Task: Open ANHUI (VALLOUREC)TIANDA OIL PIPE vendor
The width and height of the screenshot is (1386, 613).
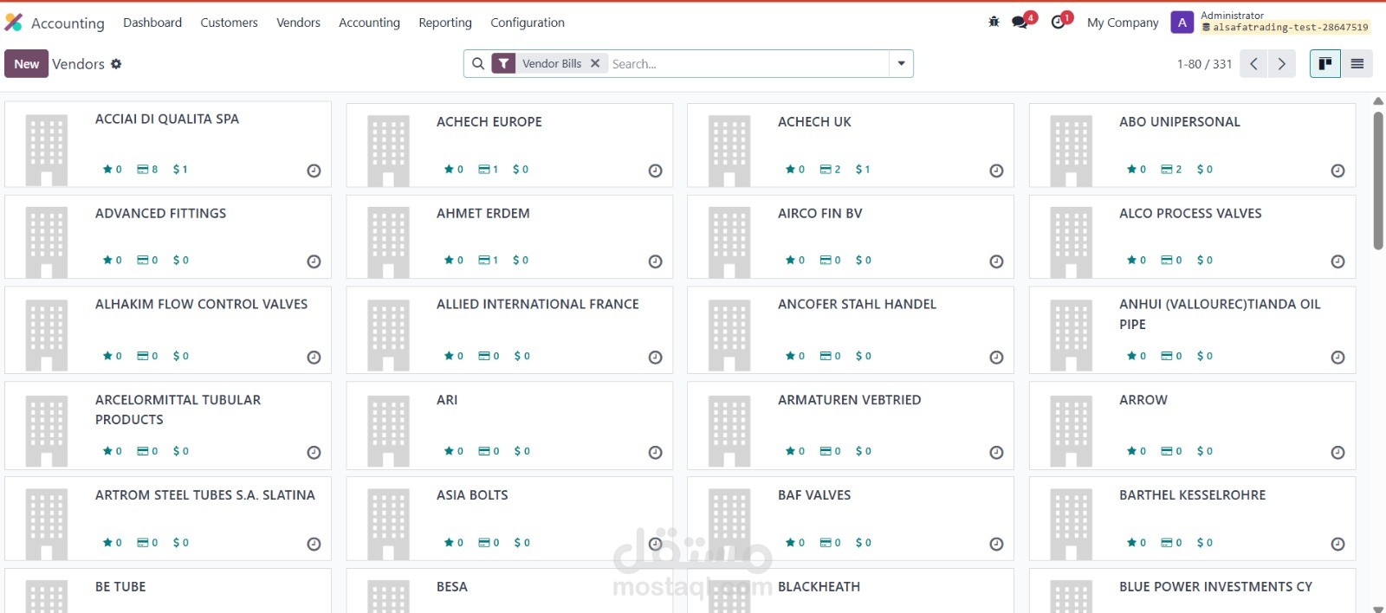Action: coord(1192,330)
